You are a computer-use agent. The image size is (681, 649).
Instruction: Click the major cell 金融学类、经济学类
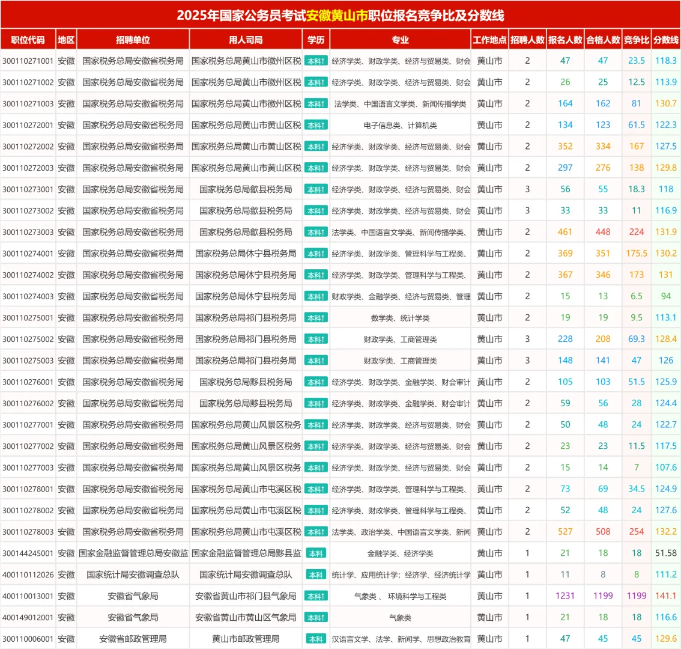click(x=400, y=553)
